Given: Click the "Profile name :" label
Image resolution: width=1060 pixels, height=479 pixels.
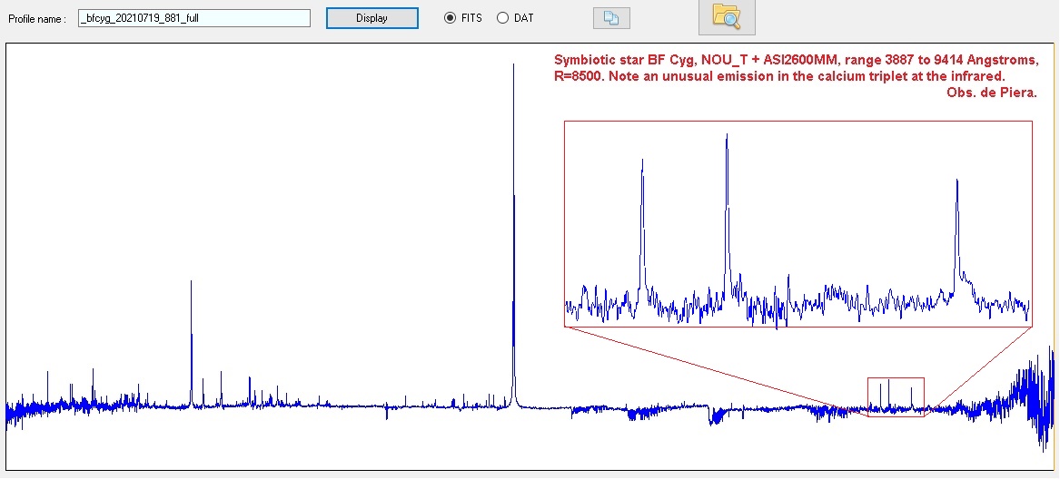Looking at the screenshot, I should [37, 18].
